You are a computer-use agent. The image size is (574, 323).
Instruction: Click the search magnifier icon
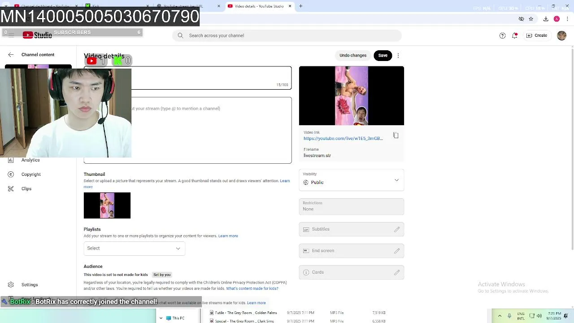click(x=180, y=35)
